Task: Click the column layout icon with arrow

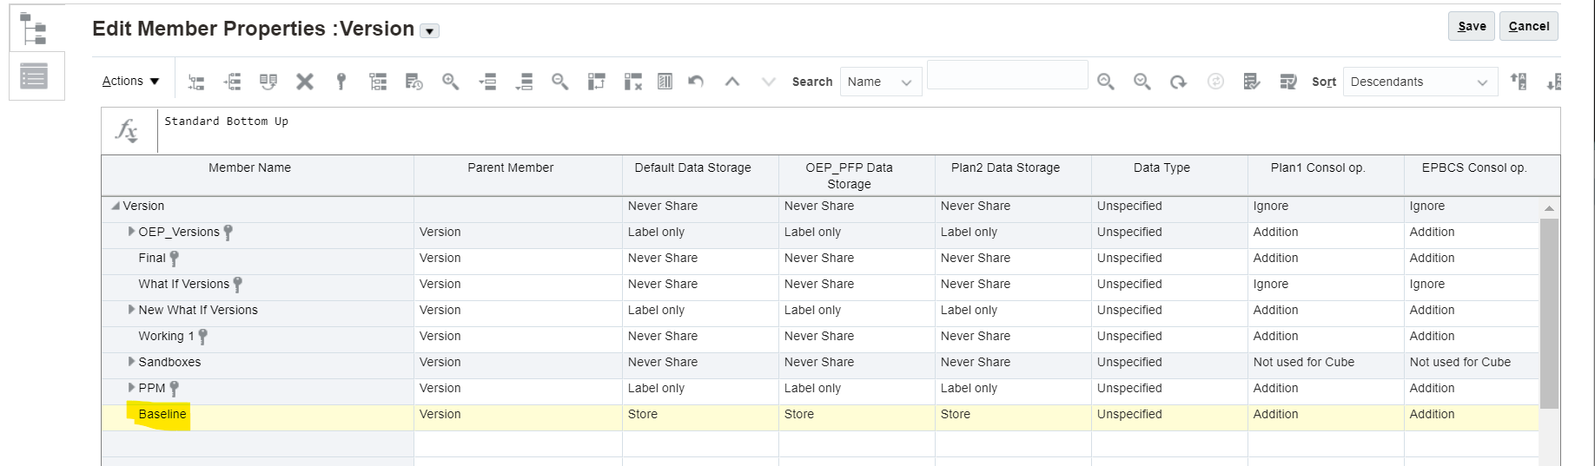Action: click(596, 82)
